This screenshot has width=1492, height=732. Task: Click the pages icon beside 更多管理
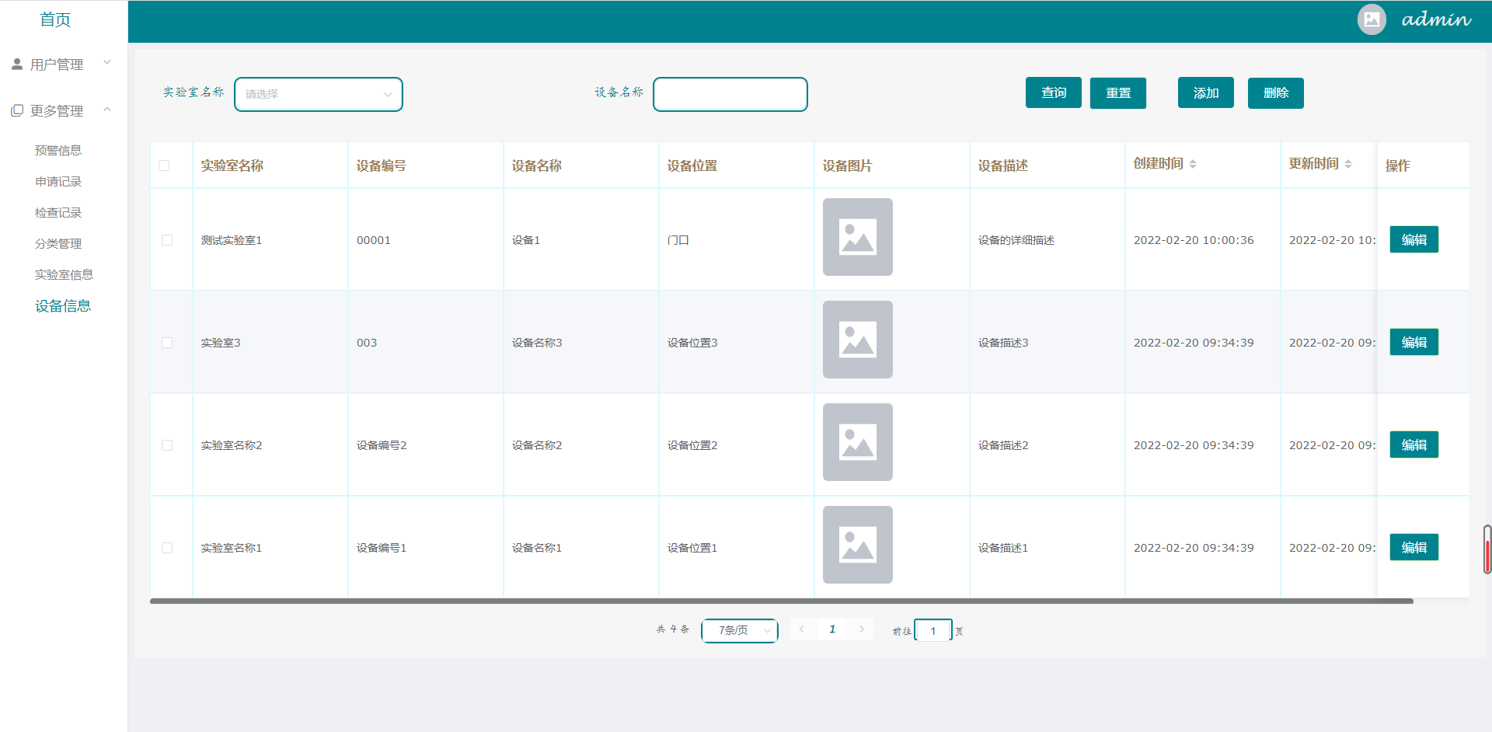tap(17, 110)
